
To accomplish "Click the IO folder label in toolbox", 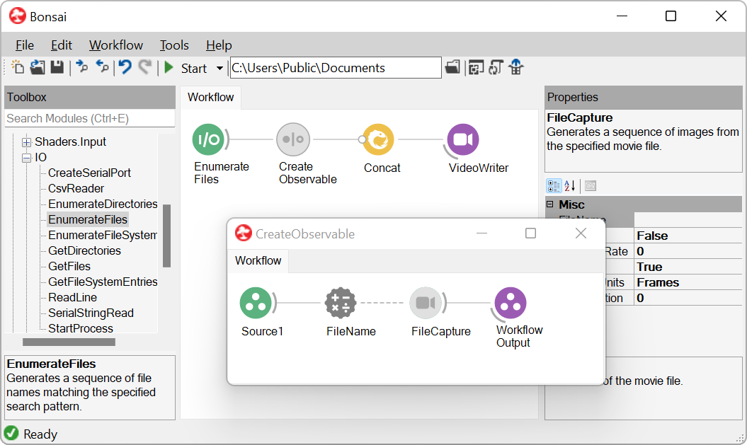I will coord(40,158).
